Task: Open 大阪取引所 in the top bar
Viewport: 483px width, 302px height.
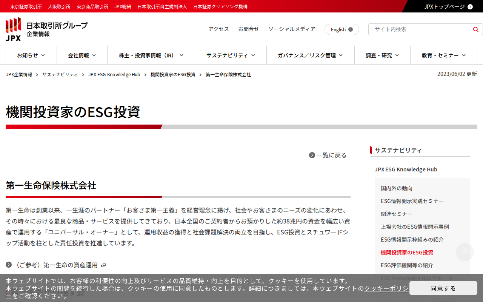Action: pyautogui.click(x=59, y=6)
